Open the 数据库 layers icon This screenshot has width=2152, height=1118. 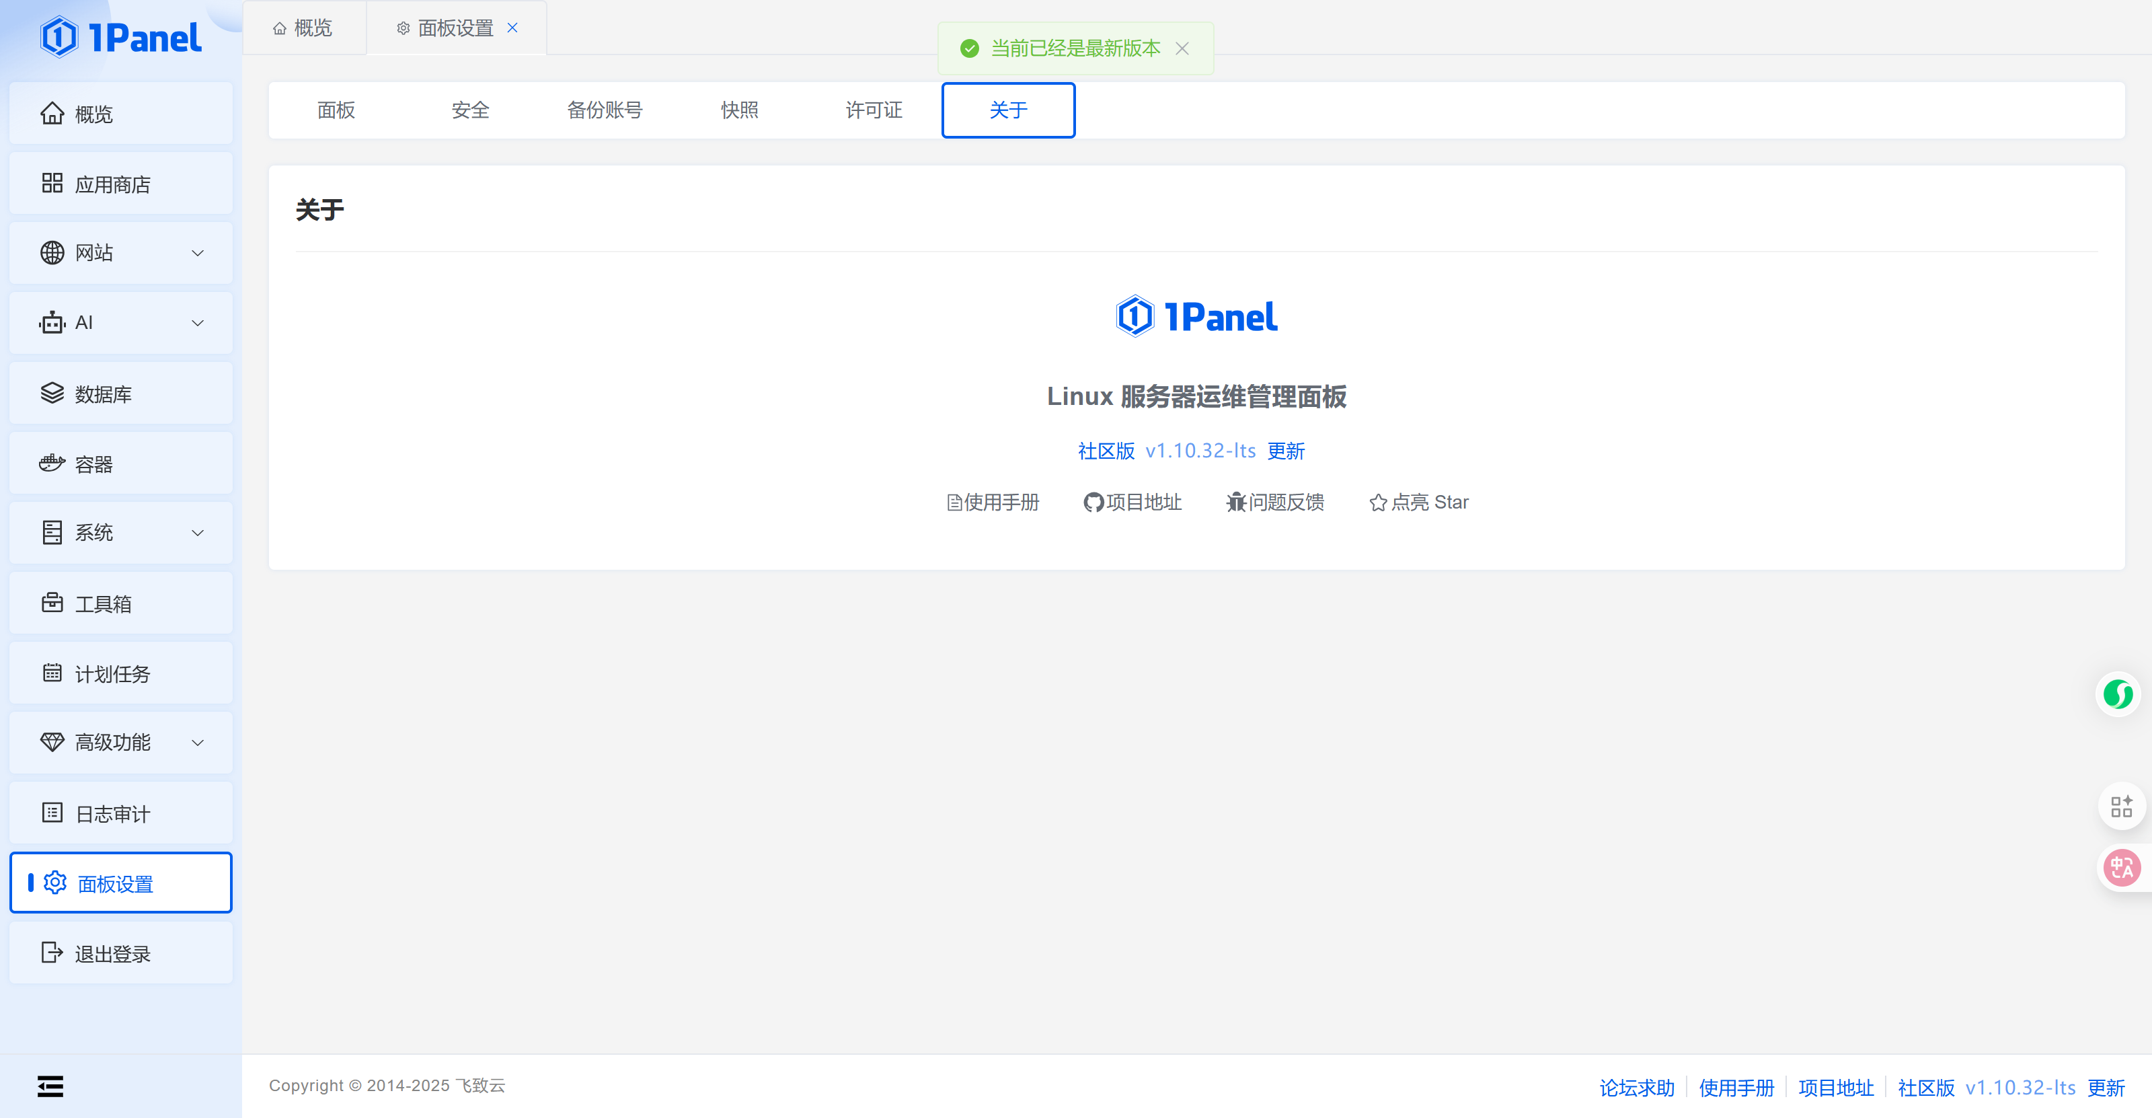pyautogui.click(x=52, y=393)
